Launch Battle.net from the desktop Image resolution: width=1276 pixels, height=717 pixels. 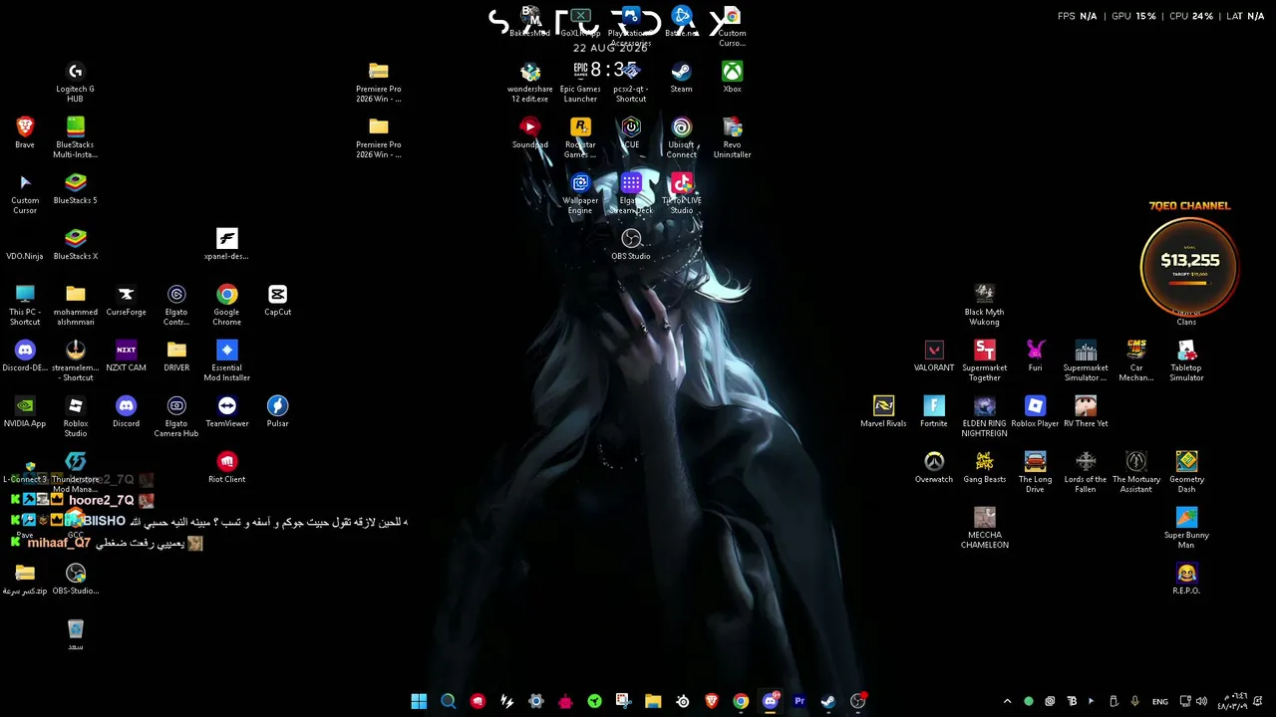(682, 22)
